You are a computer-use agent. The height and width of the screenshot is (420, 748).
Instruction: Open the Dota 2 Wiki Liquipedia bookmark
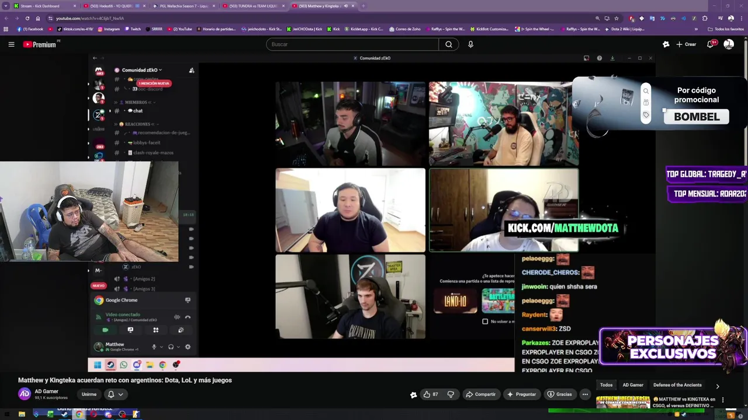[624, 29]
